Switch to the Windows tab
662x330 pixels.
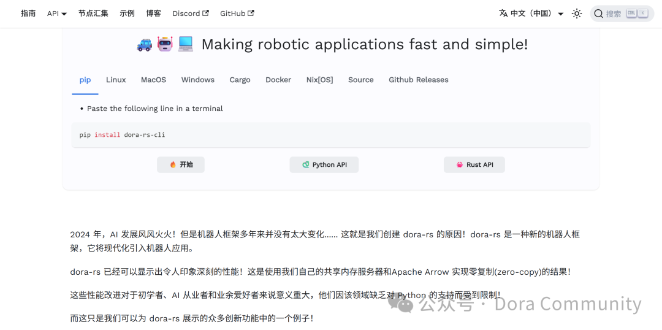pos(198,80)
